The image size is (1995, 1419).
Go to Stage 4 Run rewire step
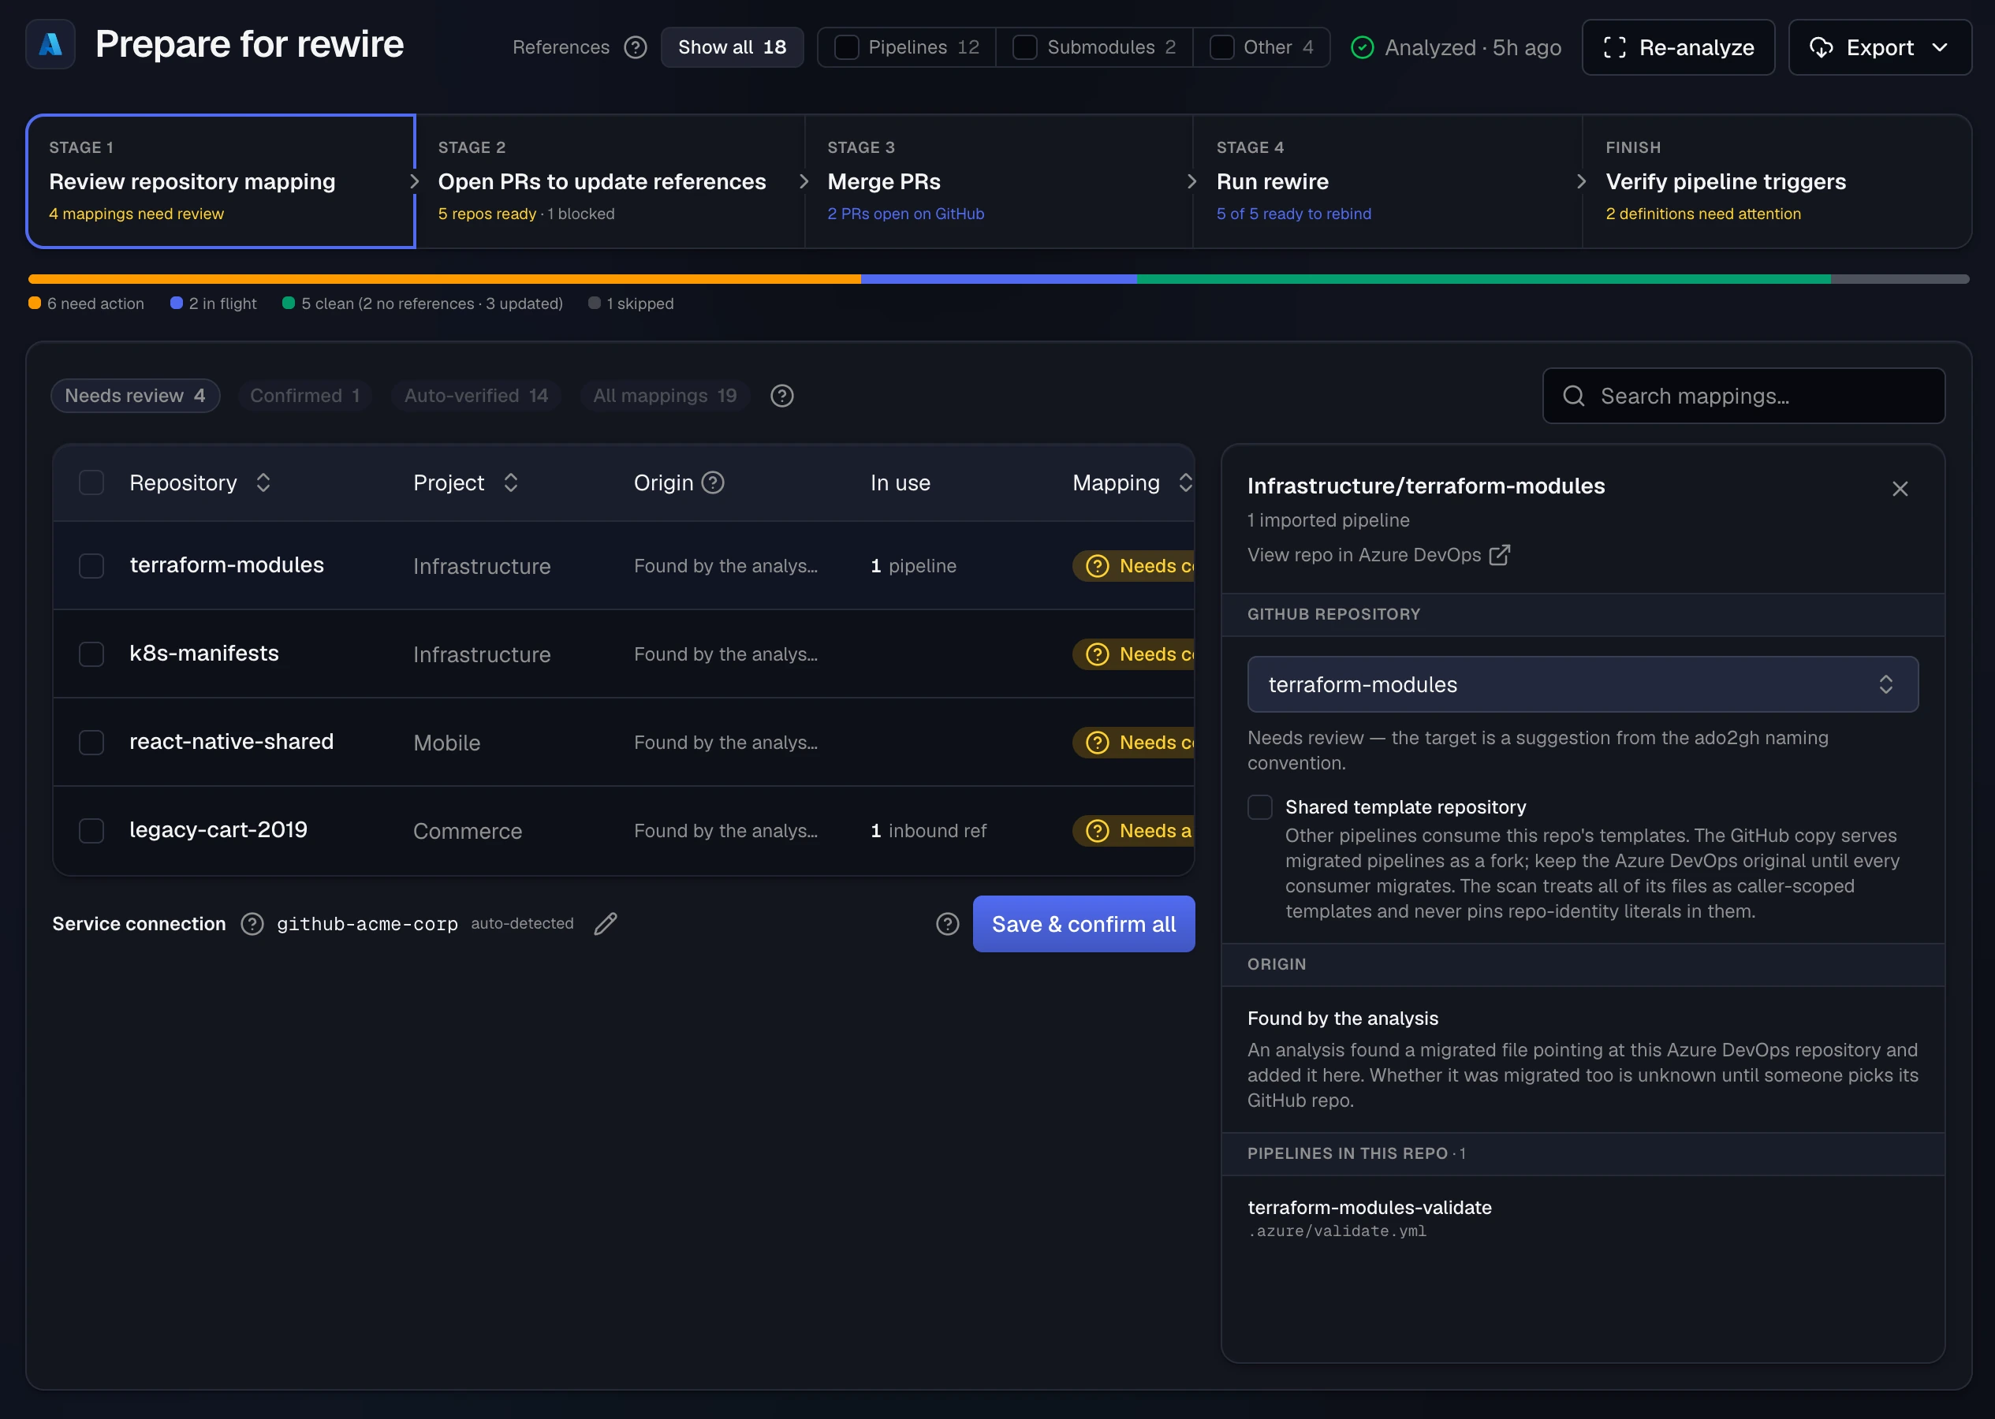[x=1387, y=181]
